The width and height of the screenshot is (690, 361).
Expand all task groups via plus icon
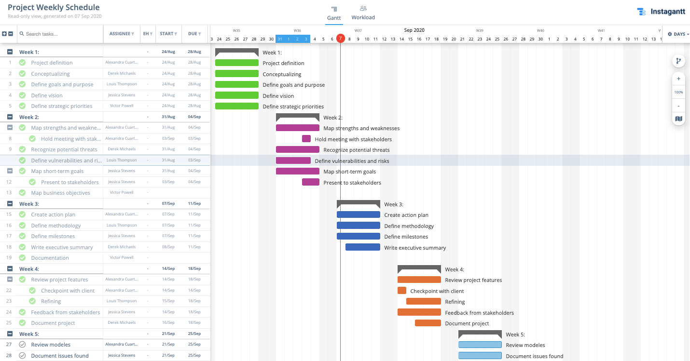(4, 34)
